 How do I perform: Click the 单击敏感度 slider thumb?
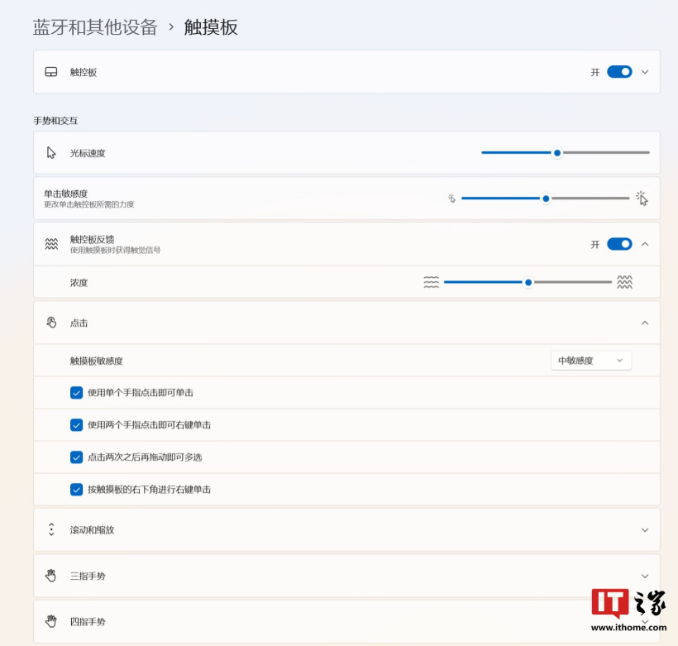546,199
